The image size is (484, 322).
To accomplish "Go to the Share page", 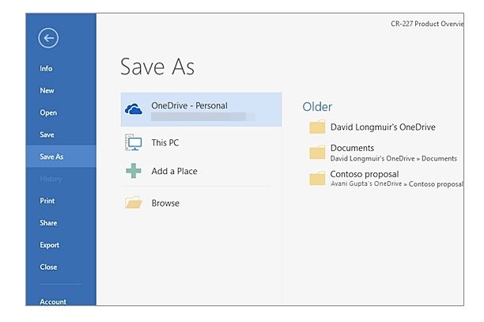I will [x=48, y=223].
